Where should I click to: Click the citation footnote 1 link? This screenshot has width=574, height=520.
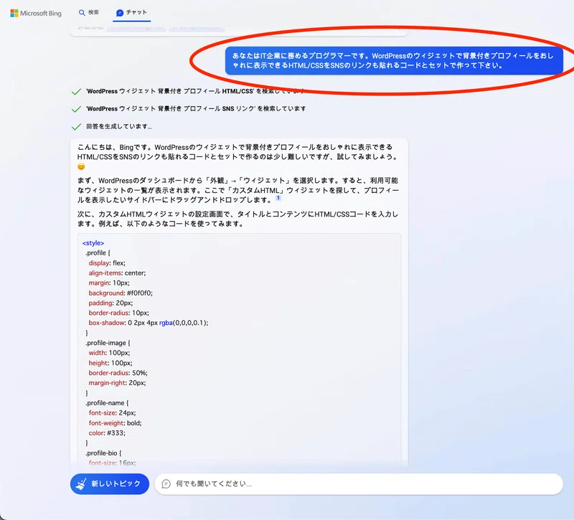click(278, 198)
